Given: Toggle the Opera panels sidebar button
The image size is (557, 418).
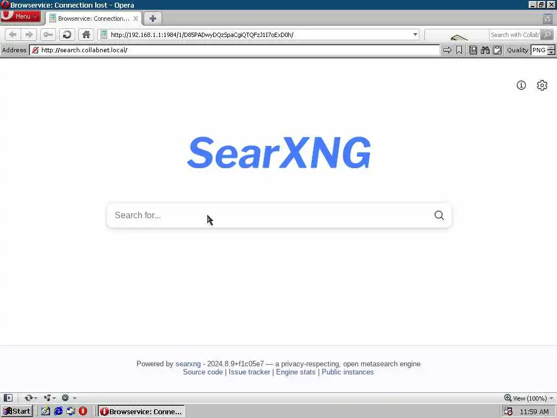Looking at the screenshot, I should 8,398.
